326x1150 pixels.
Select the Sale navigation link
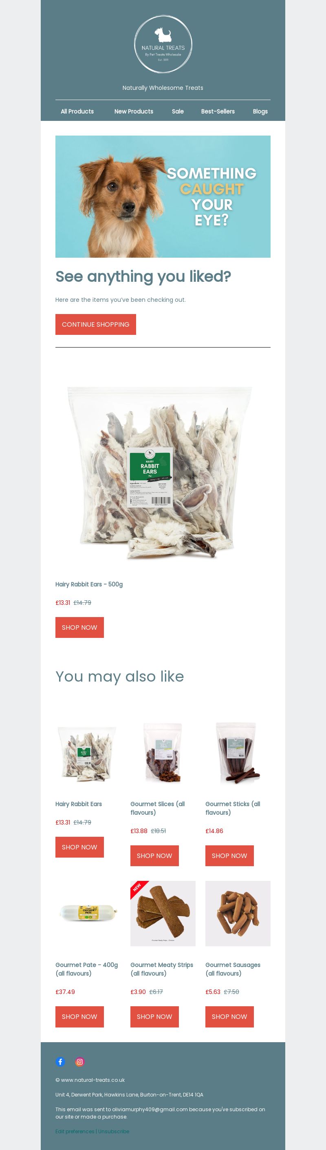click(178, 111)
